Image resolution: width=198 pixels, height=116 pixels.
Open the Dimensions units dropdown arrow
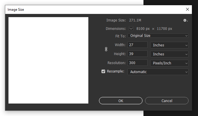[x=131, y=29]
